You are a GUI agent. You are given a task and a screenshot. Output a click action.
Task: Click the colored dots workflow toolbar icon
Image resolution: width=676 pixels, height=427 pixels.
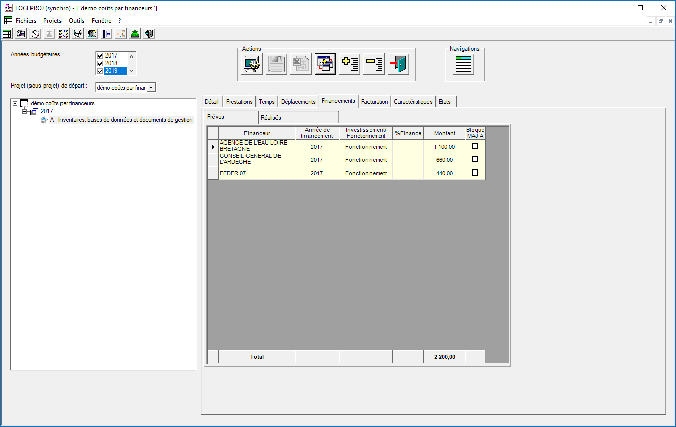tap(64, 34)
